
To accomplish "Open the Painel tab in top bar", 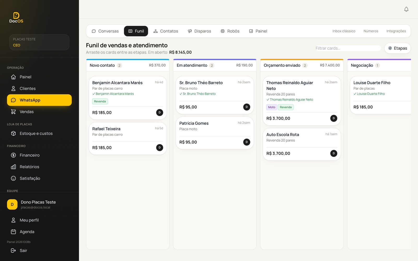I will click(x=258, y=31).
